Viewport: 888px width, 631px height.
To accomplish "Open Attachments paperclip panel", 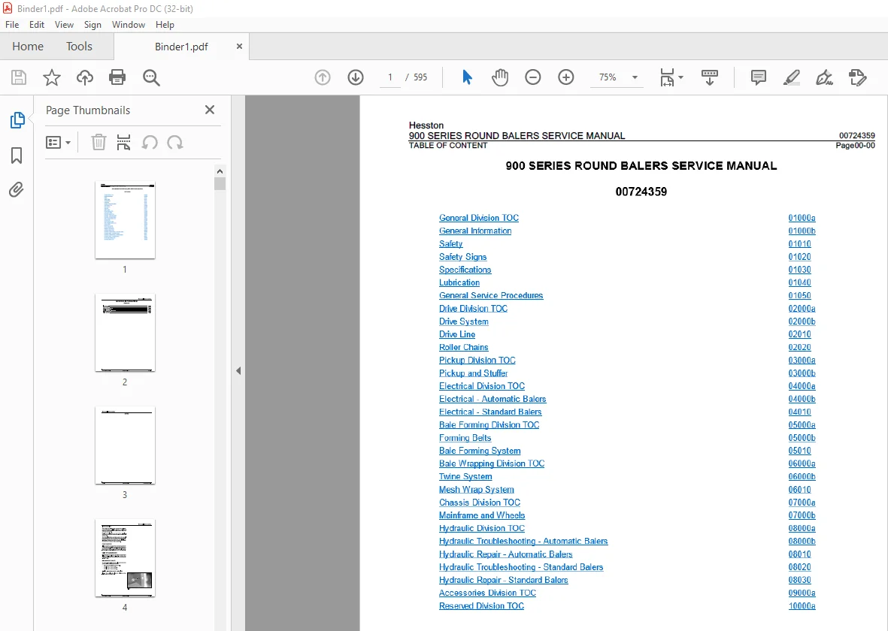I will point(17,189).
